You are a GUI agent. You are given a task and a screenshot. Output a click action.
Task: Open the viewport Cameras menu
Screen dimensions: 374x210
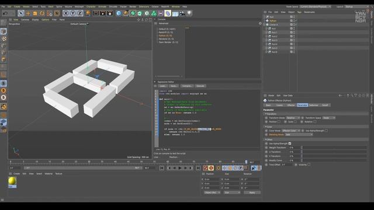25,20
